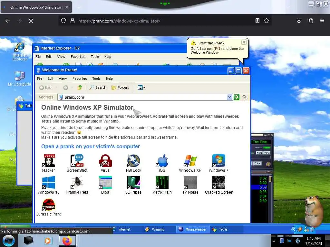
Task: Go back in the Firefox browser
Action: click(8, 21)
